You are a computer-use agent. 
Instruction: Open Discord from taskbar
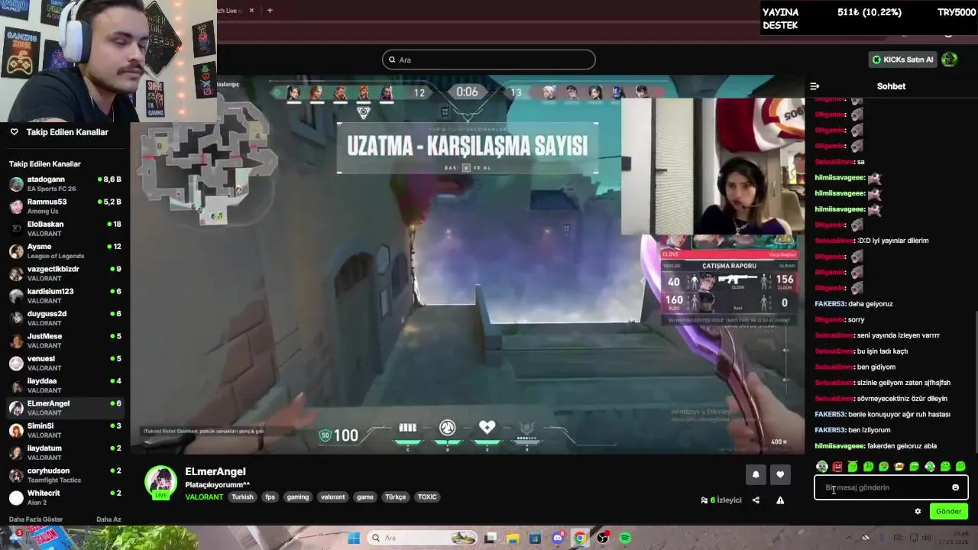click(558, 538)
